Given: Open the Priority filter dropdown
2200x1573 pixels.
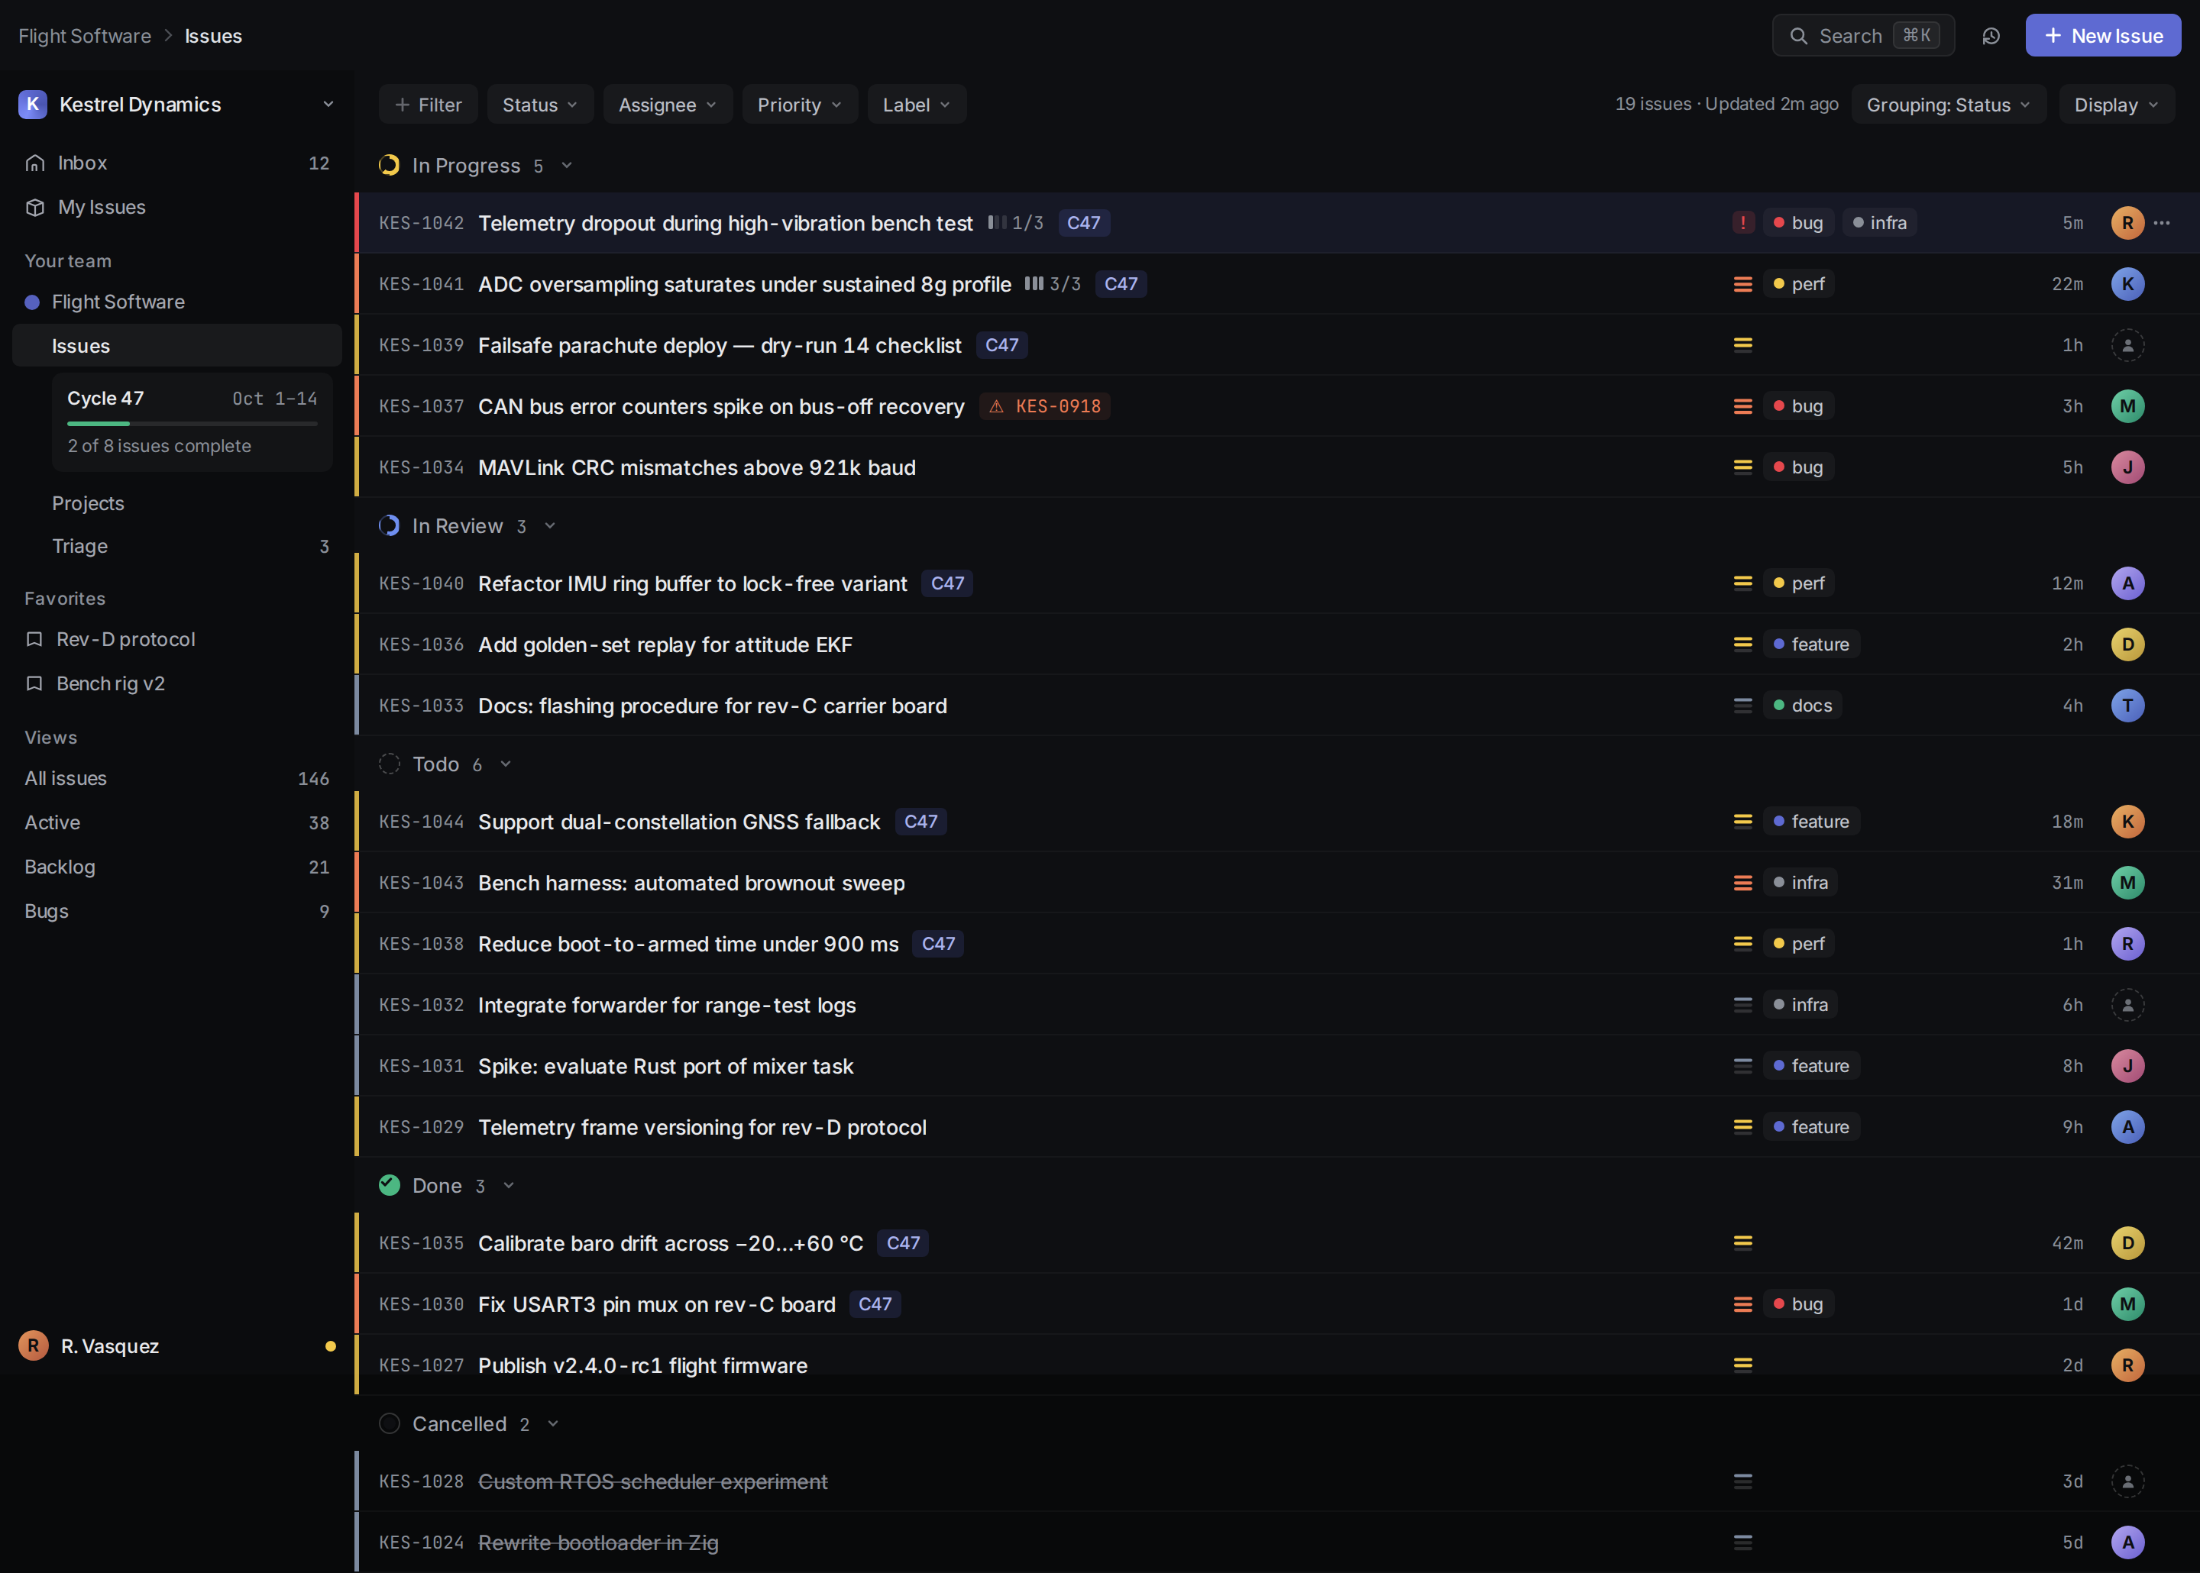Looking at the screenshot, I should coord(799,104).
